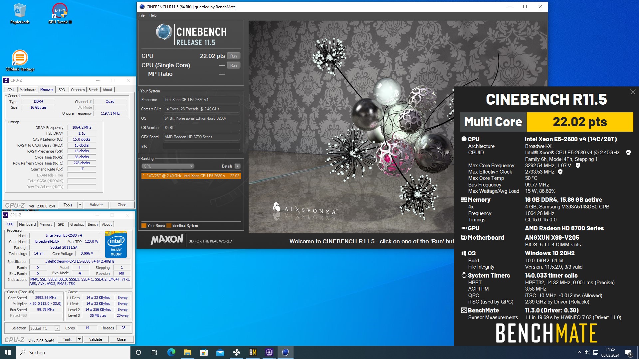The height and width of the screenshot is (359, 639).
Task: Switch to Graphics tab in upper CPU-Z
Action: pyautogui.click(x=78, y=90)
